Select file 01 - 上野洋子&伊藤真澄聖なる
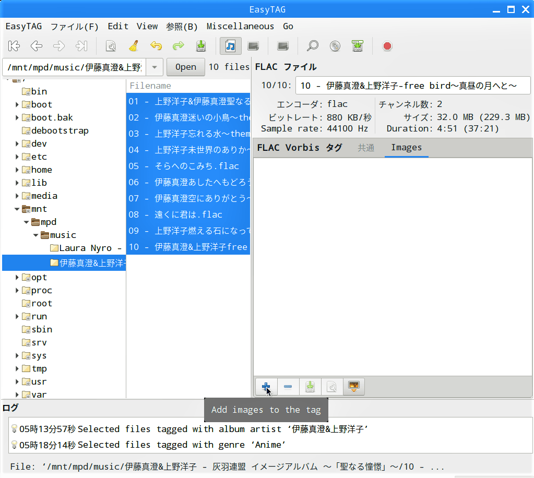The height and width of the screenshot is (478, 534). click(x=188, y=101)
